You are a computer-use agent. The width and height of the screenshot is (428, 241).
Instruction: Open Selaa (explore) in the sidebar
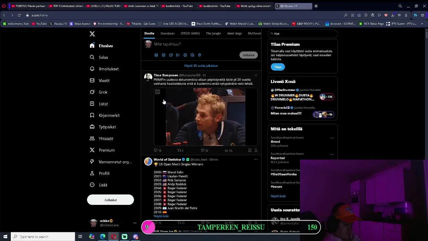pos(99,57)
